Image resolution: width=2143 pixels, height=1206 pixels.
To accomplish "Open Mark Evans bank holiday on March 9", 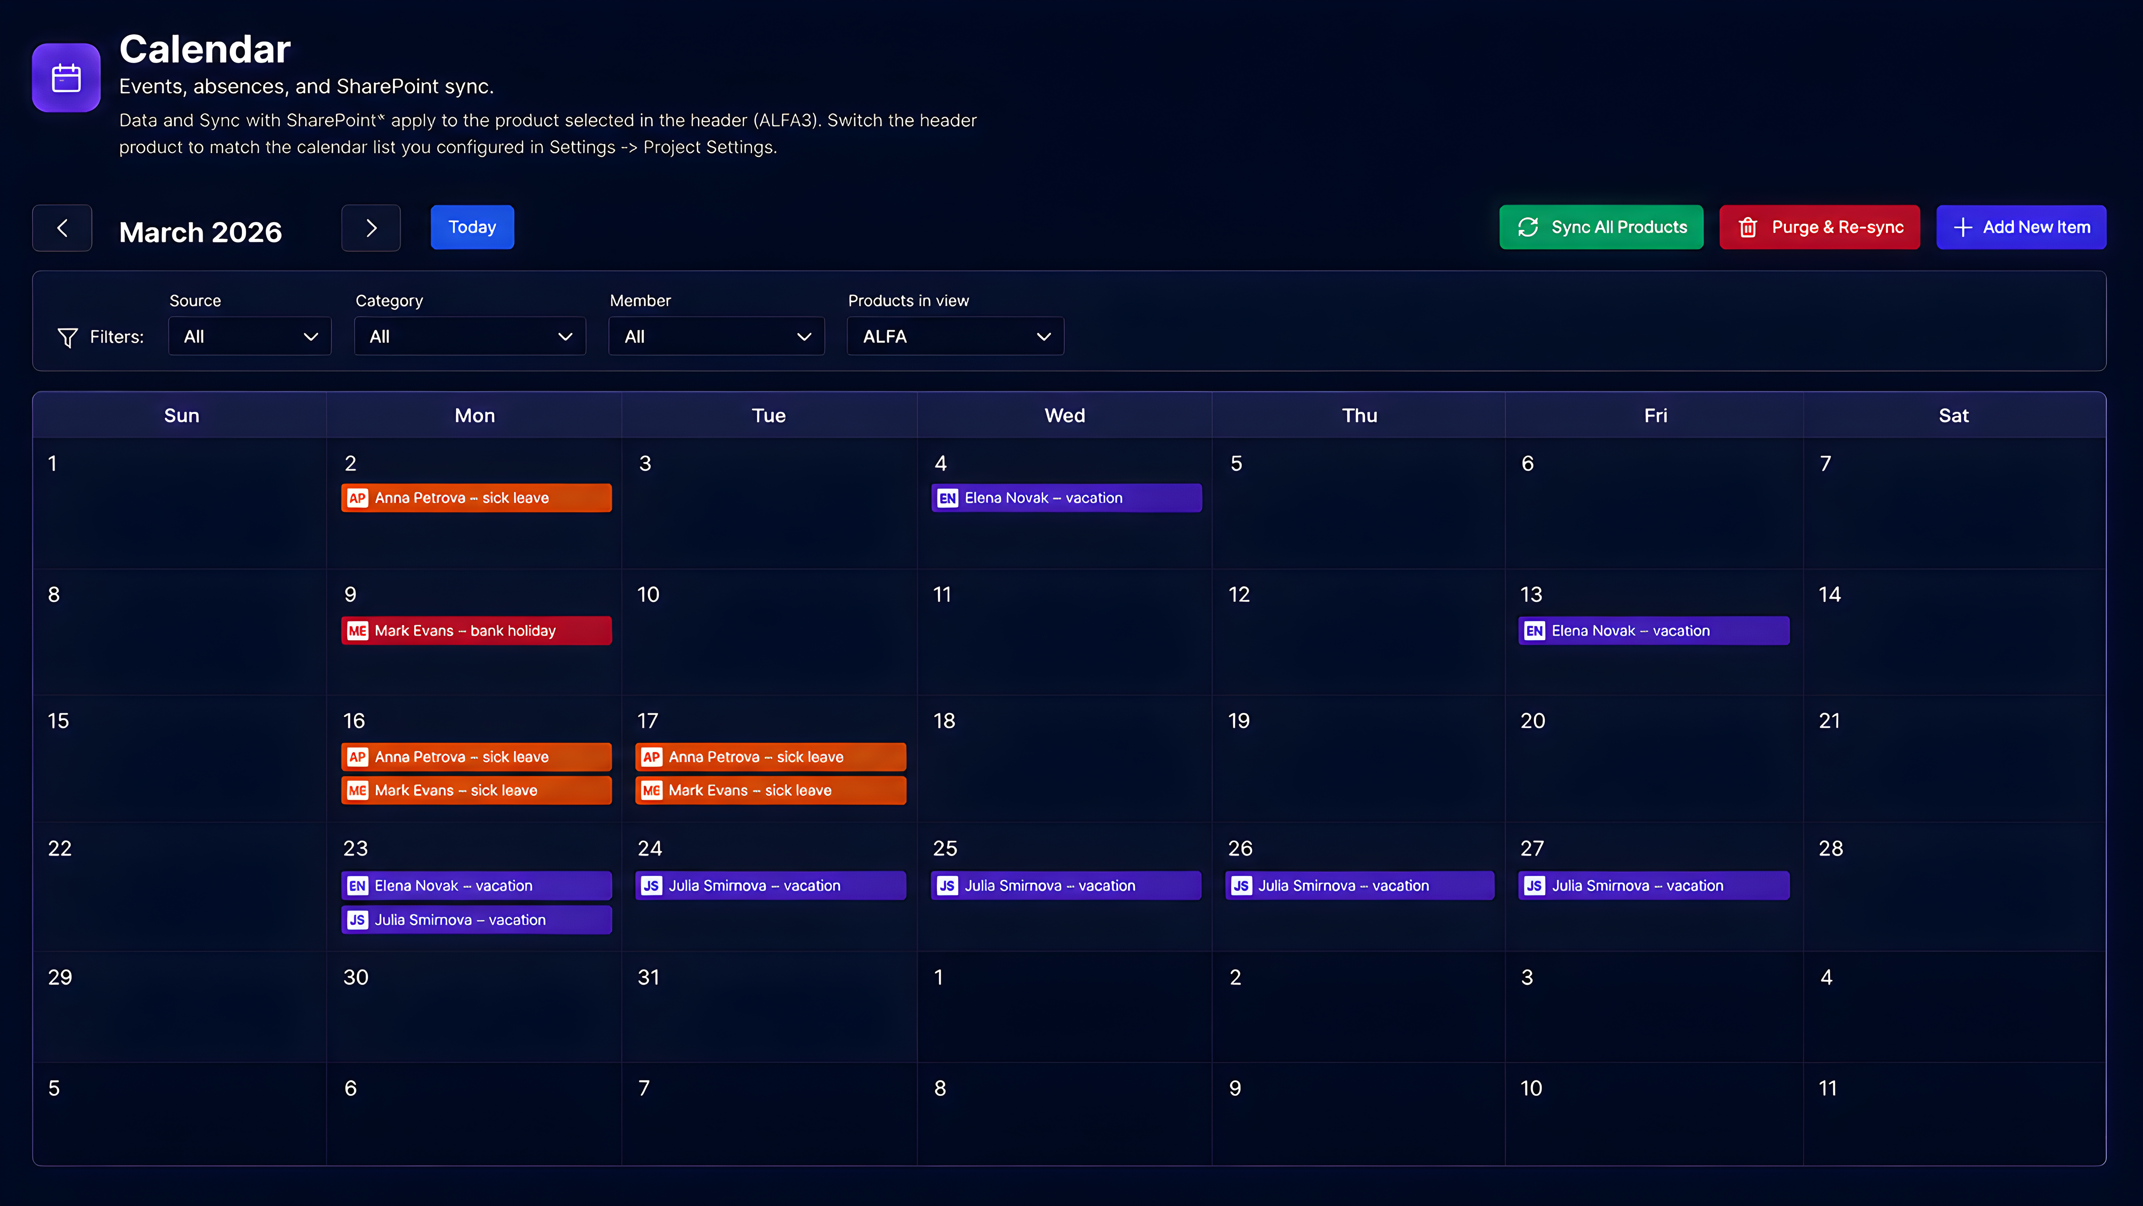I will (x=477, y=631).
